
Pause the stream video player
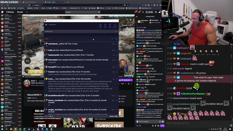(130, 20)
